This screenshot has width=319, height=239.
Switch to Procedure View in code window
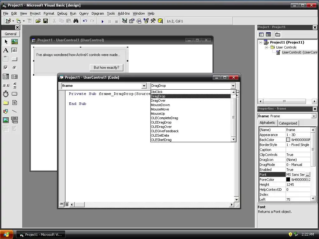coord(61,204)
